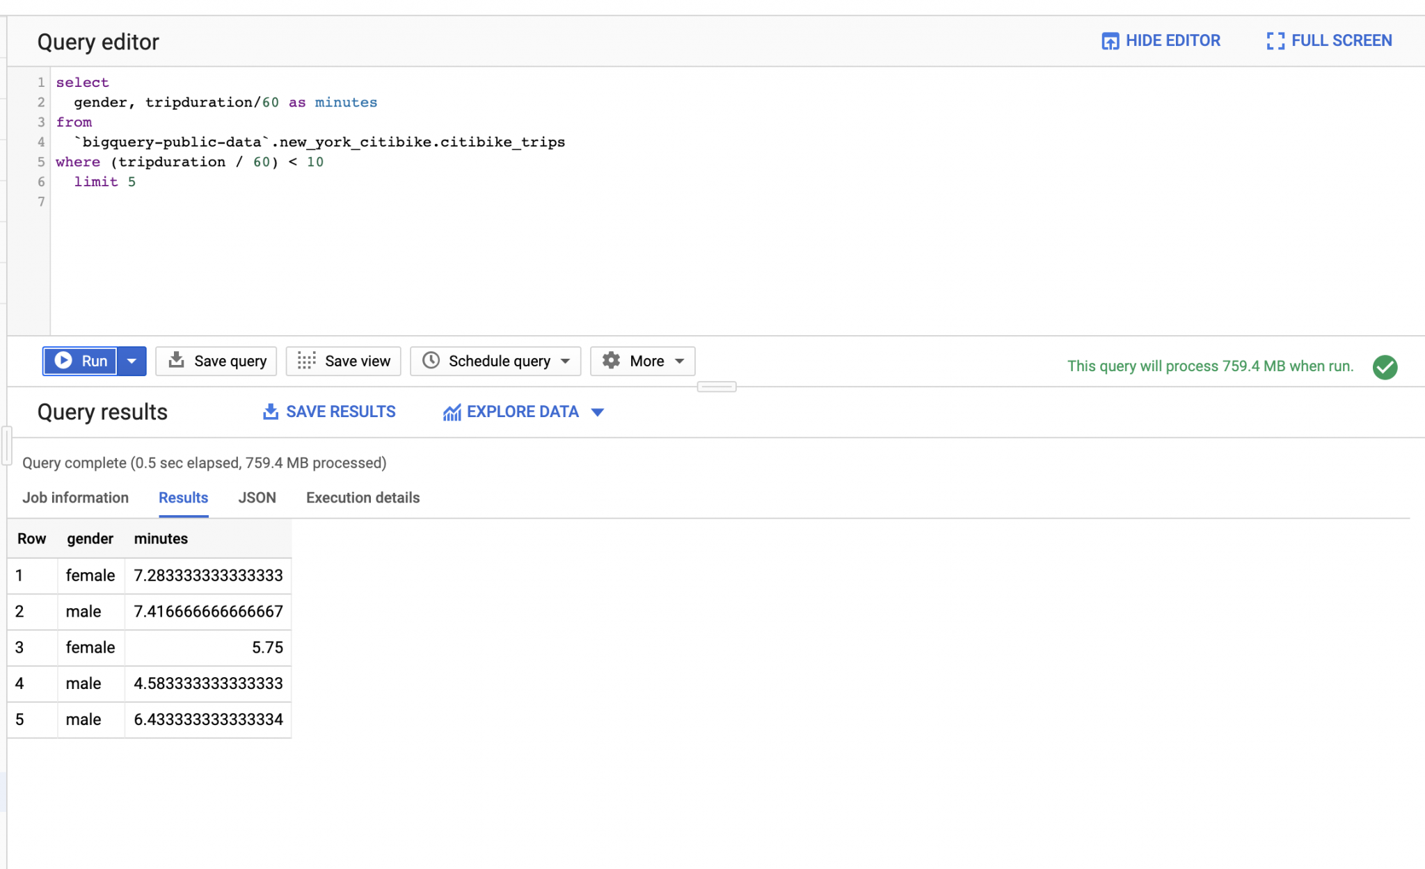Open the Execution details tab
The height and width of the screenshot is (869, 1425).
[362, 498]
